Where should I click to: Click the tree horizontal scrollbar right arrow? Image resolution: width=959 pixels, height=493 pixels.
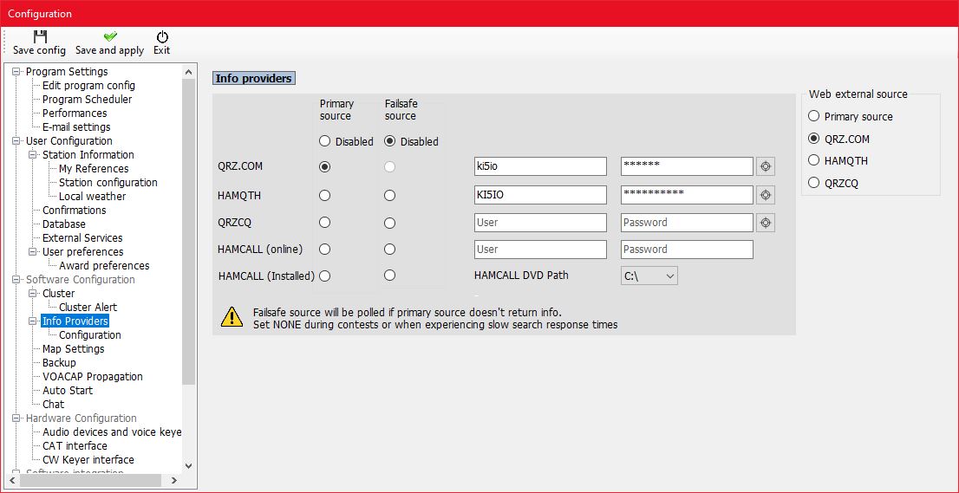point(175,481)
